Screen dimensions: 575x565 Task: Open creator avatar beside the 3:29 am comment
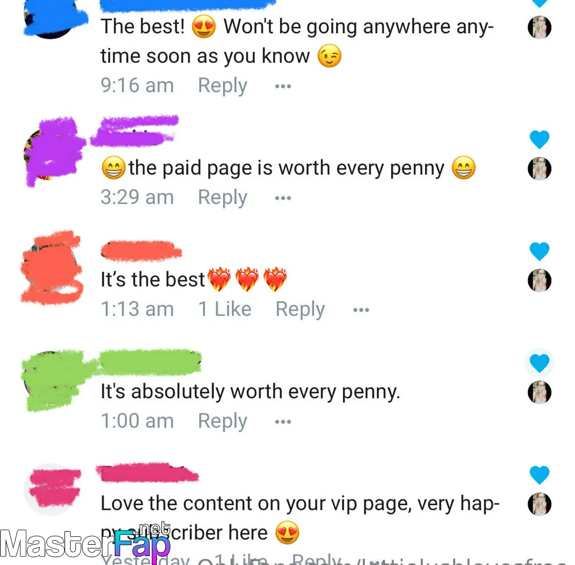point(539,168)
